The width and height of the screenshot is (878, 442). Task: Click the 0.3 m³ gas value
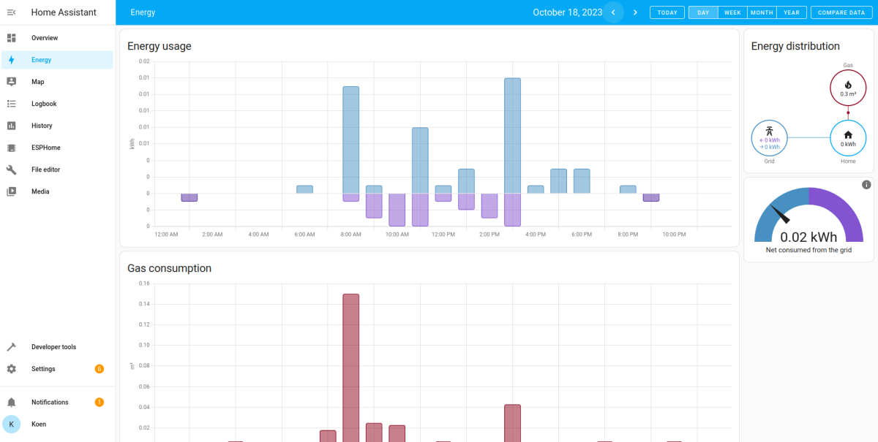coord(848,94)
